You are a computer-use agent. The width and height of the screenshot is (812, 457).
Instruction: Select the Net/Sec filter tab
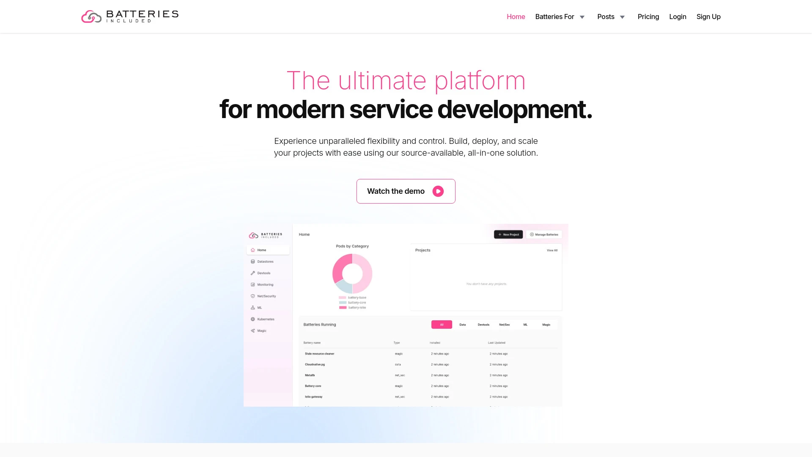504,324
